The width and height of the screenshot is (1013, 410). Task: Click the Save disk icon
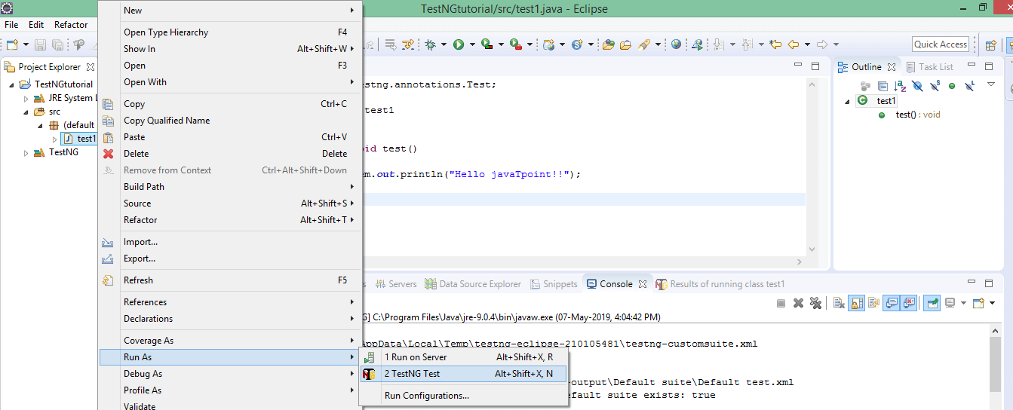[40, 44]
